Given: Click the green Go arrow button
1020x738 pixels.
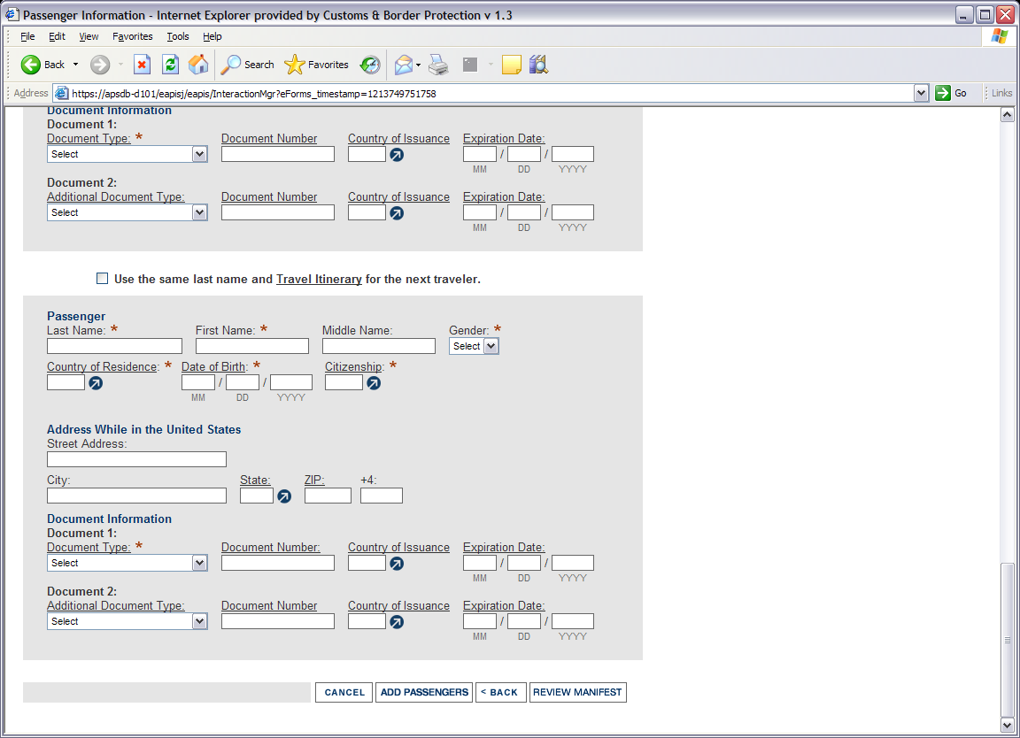Looking at the screenshot, I should [943, 93].
